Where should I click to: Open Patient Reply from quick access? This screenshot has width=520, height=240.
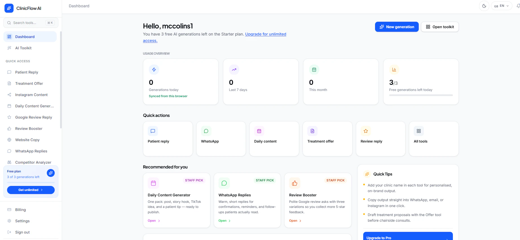(x=30, y=72)
